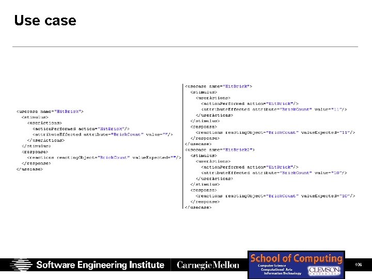
Task: Click the Clemson University logo
Action: tap(324, 270)
